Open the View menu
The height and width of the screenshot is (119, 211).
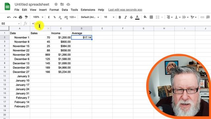(33, 10)
